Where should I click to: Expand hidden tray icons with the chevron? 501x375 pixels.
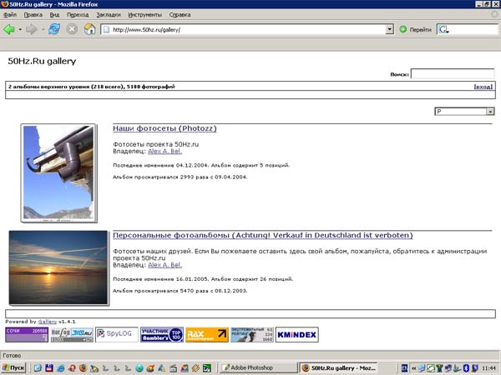click(414, 368)
